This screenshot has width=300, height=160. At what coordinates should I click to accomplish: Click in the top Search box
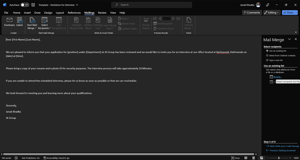coord(152,5)
